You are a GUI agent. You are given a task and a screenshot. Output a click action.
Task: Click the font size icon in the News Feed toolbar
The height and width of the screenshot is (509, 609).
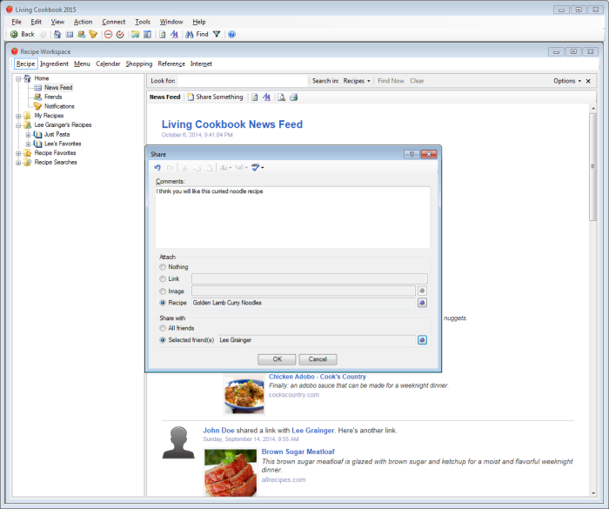pyautogui.click(x=266, y=97)
